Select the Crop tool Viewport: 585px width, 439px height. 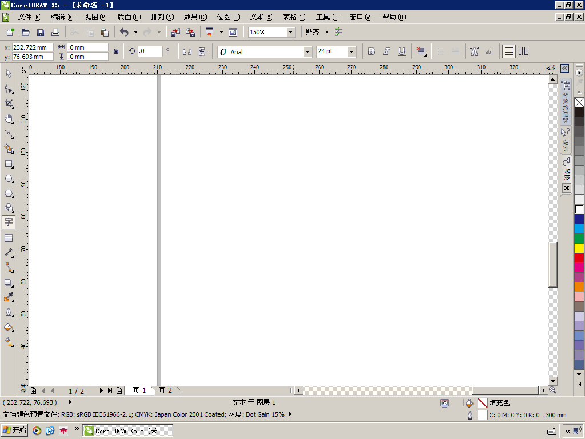pos(9,104)
